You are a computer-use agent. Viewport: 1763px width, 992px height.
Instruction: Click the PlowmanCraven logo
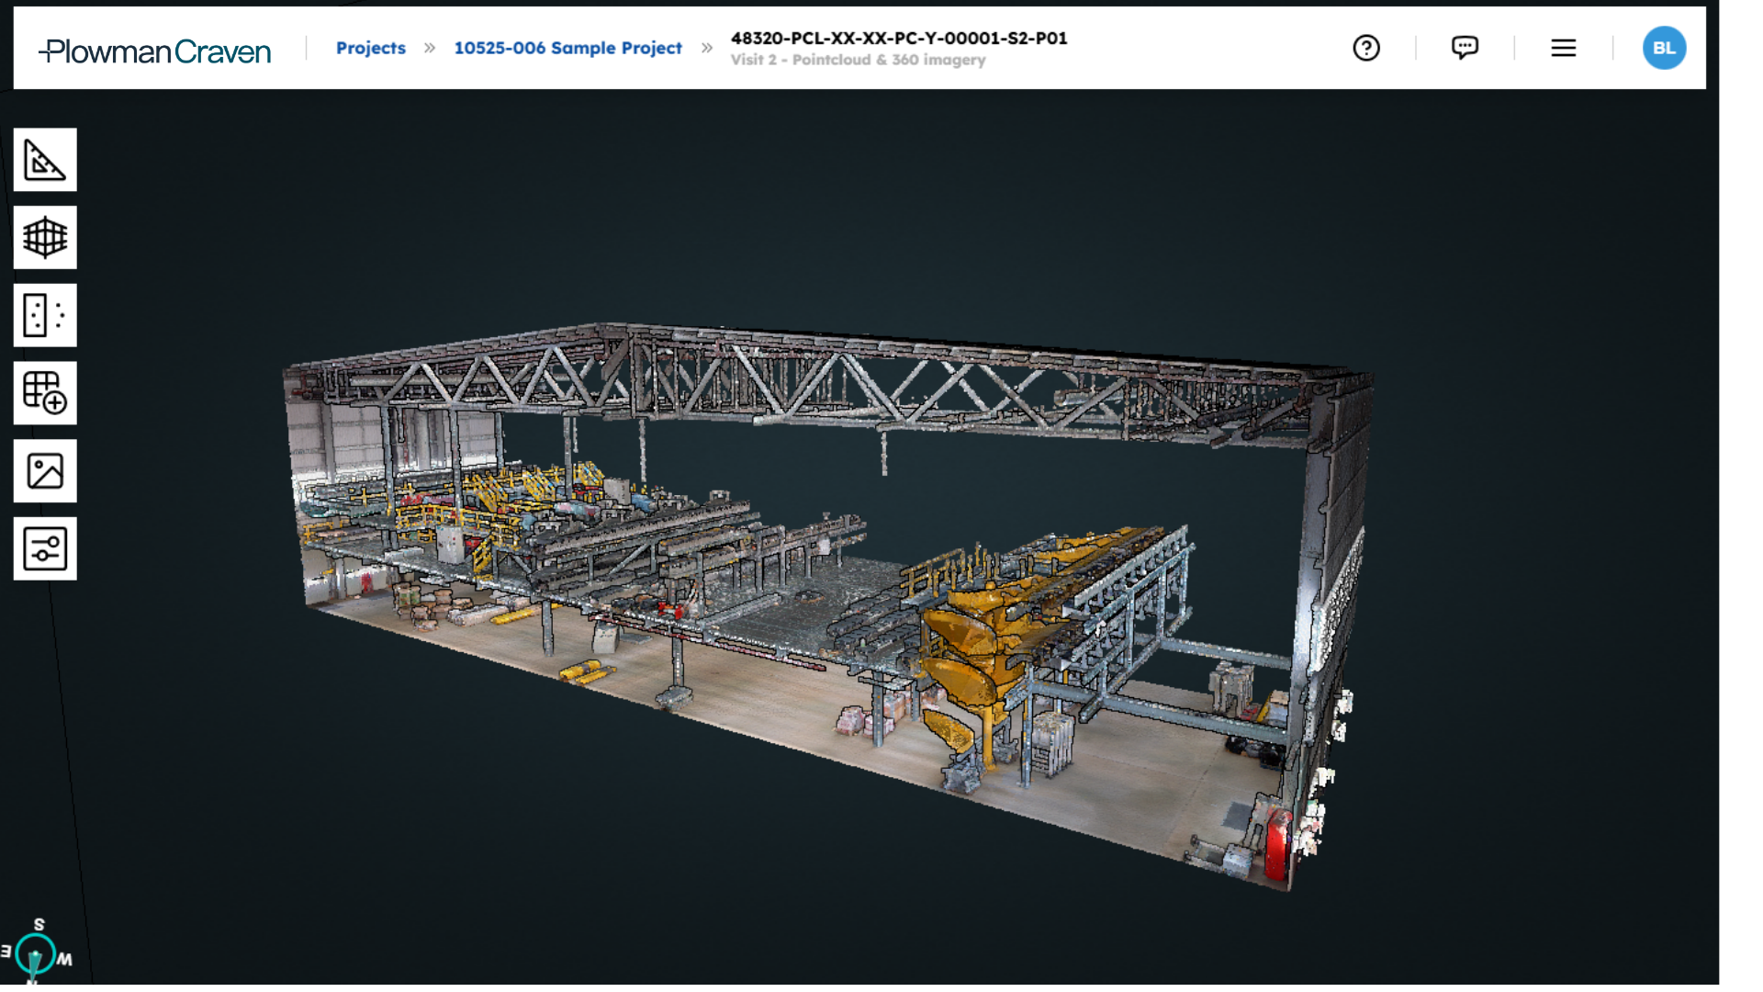click(155, 51)
